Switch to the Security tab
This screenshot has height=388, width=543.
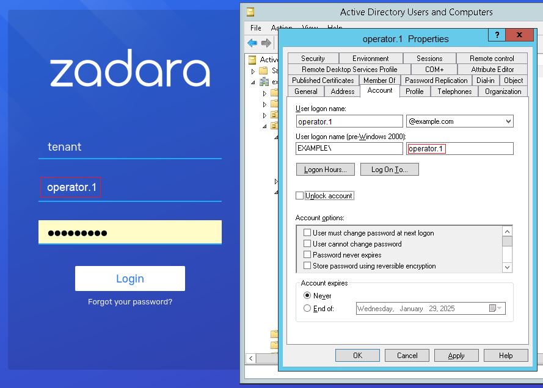tap(313, 59)
